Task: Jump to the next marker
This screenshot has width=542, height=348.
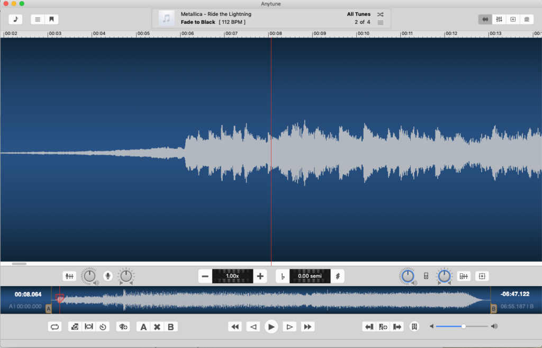Action: tap(397, 327)
